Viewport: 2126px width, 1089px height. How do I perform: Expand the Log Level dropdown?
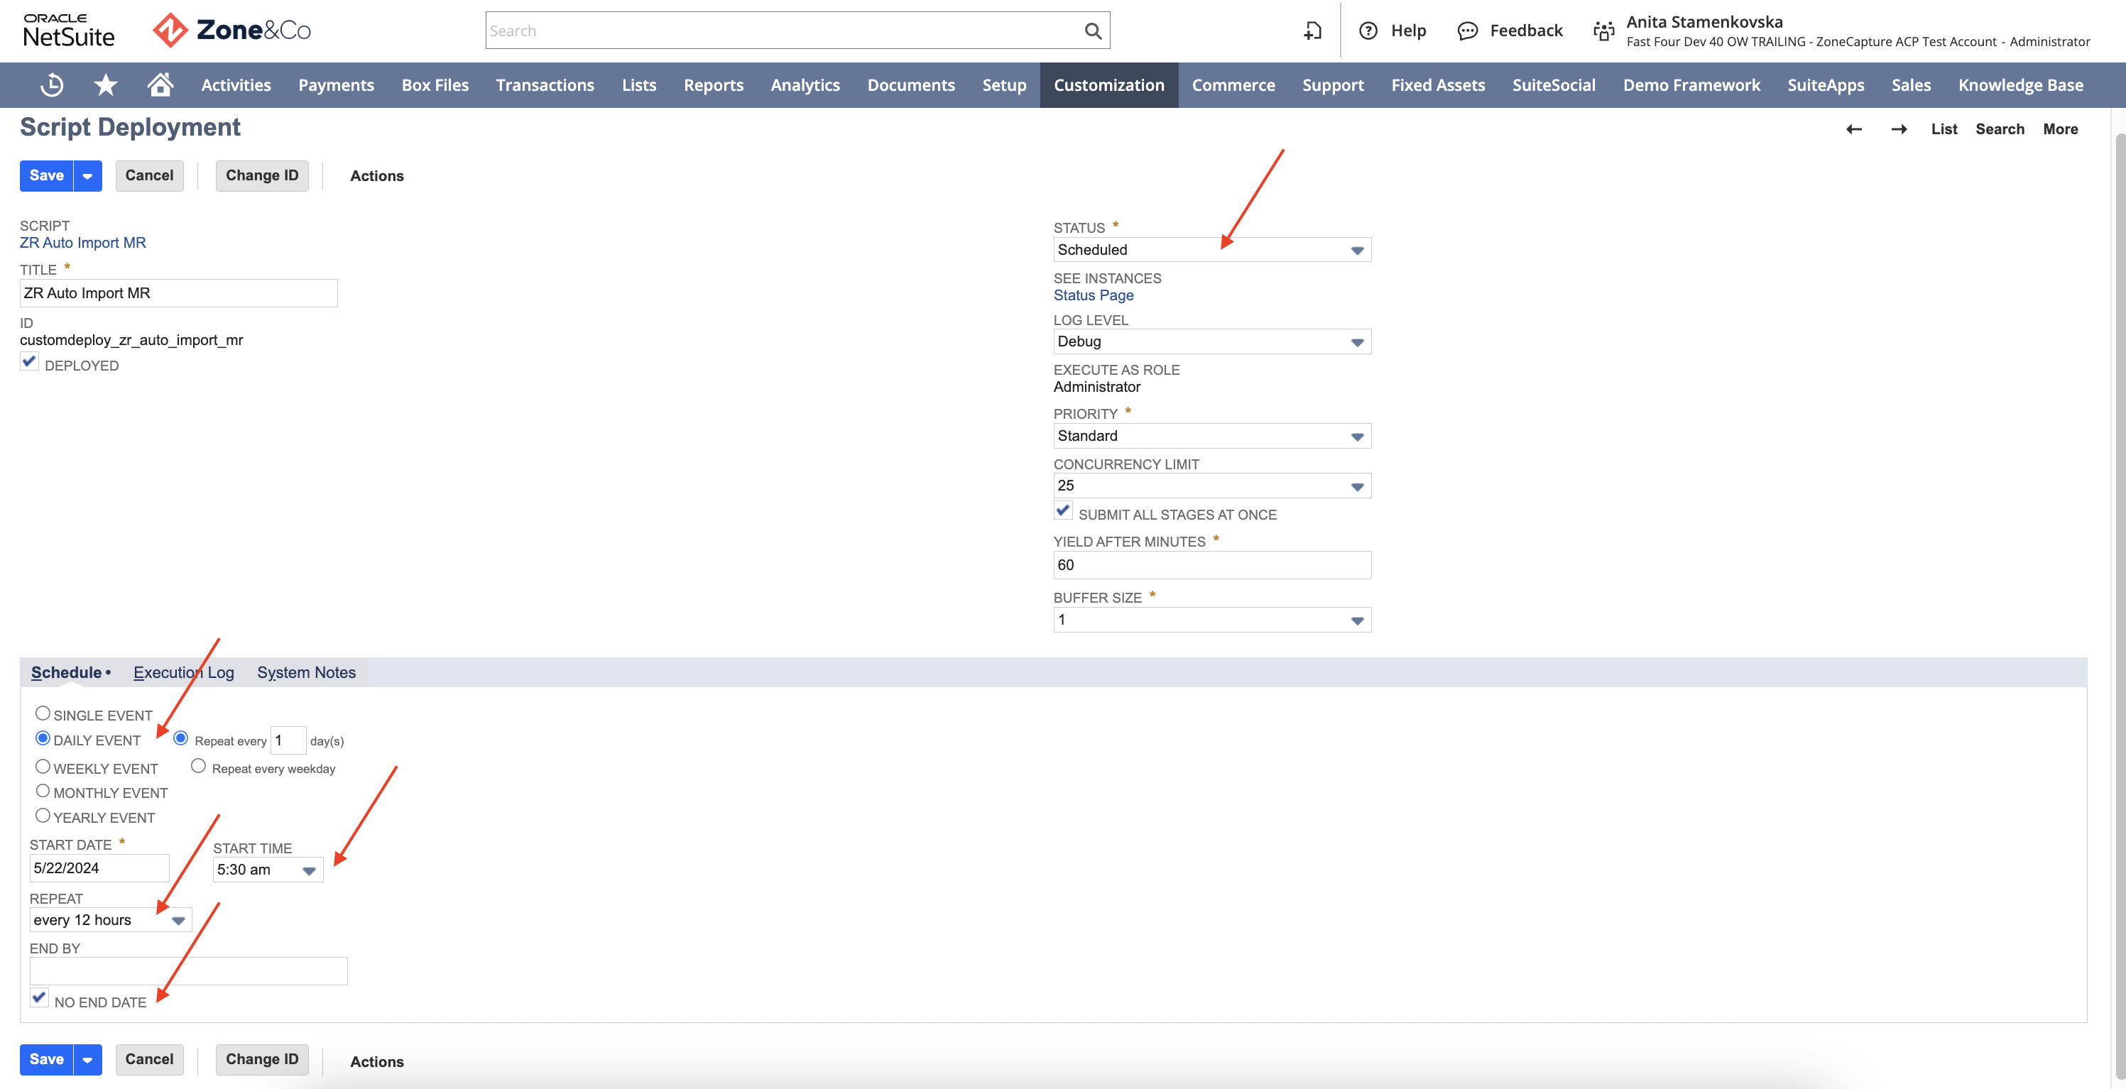[x=1211, y=341]
